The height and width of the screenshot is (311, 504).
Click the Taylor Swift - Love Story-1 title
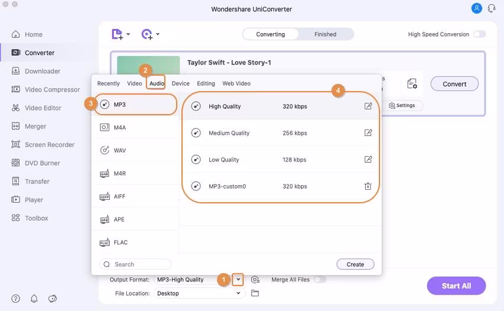click(229, 62)
